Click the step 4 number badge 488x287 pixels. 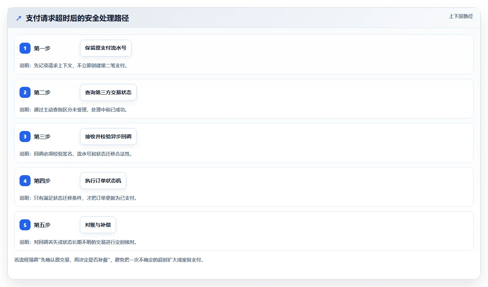[25, 181]
